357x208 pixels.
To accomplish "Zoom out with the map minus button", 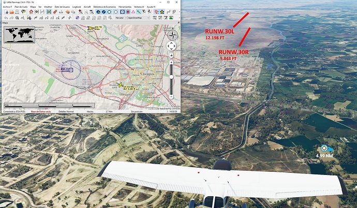I will (171, 97).
